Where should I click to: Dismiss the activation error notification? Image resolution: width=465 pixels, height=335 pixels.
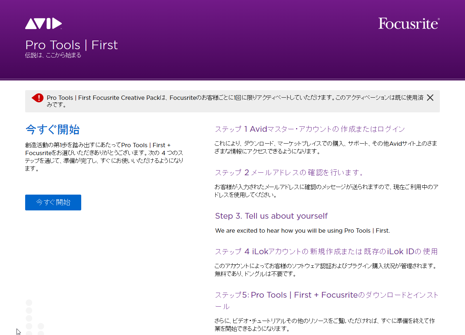[x=430, y=98]
